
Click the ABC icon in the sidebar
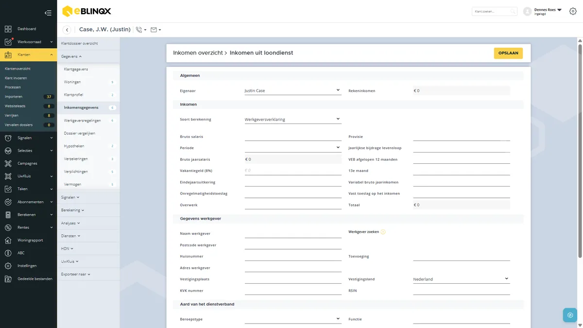click(x=8, y=253)
